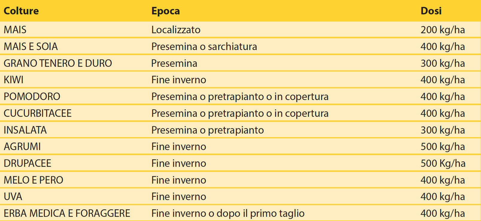Viewport: 481px width, 221px height.
Task: Click the MELO E PERO cell
Action: pos(34,180)
